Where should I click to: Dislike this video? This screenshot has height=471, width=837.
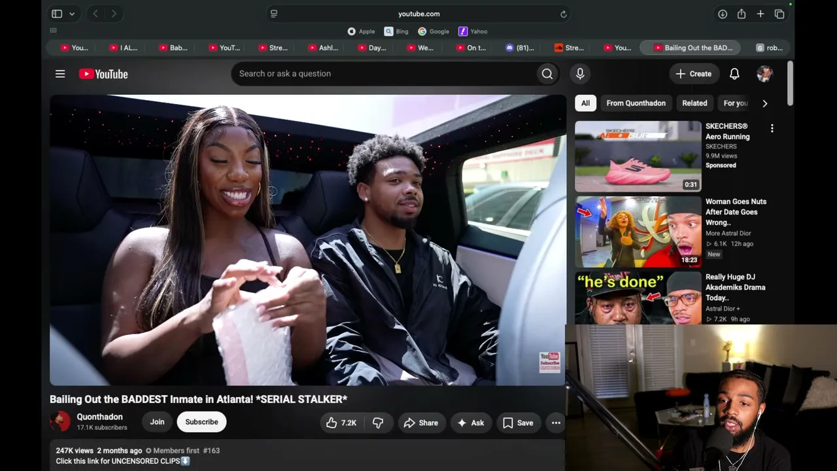tap(378, 423)
